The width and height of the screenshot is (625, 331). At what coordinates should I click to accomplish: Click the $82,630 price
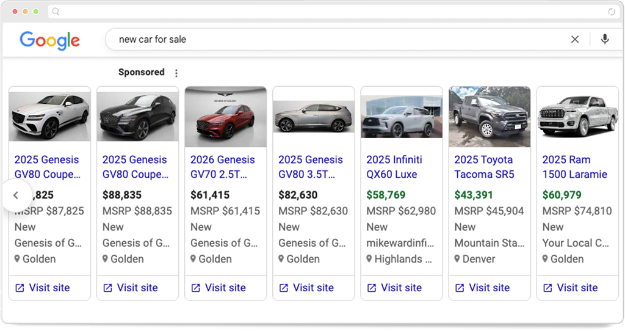pyautogui.click(x=298, y=195)
